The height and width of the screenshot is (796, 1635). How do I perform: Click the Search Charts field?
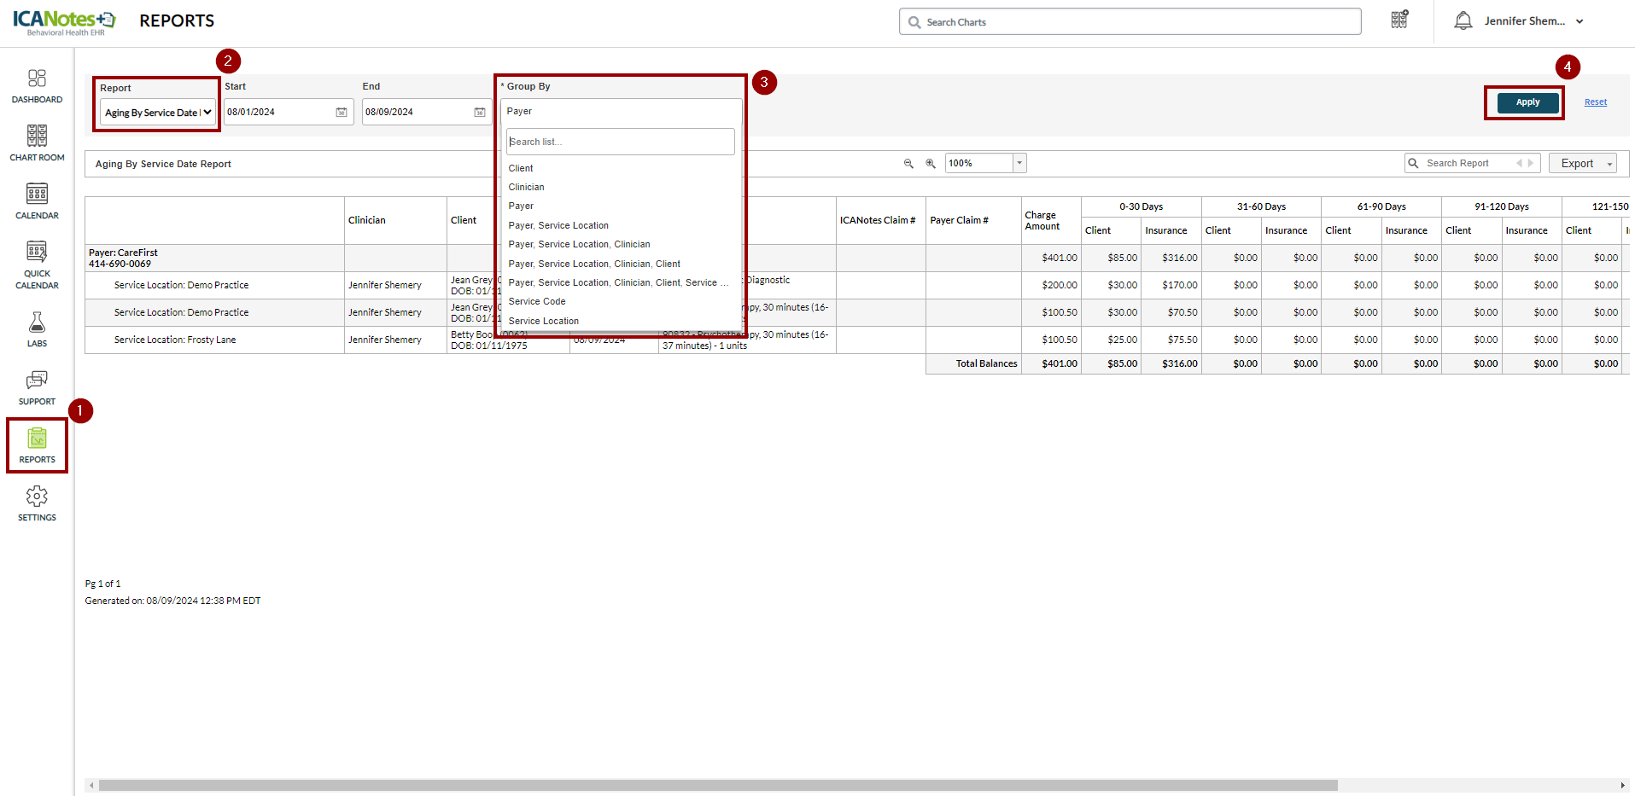click(1130, 22)
